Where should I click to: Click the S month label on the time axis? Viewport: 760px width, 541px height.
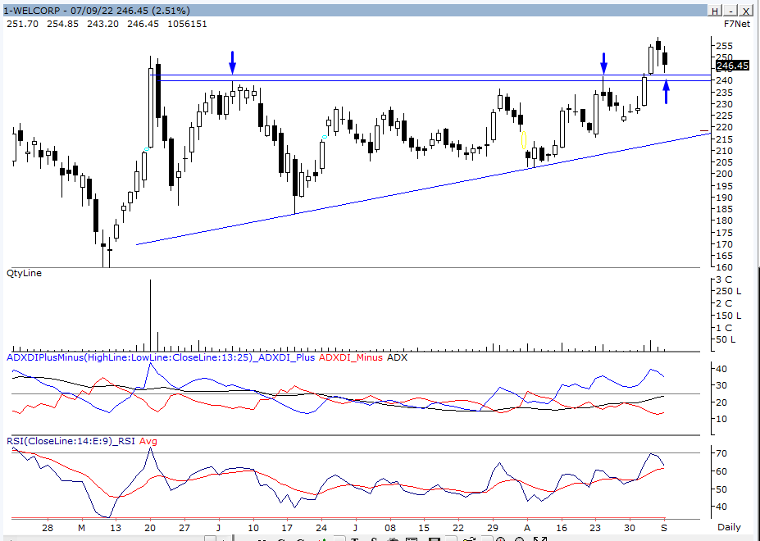[664, 528]
